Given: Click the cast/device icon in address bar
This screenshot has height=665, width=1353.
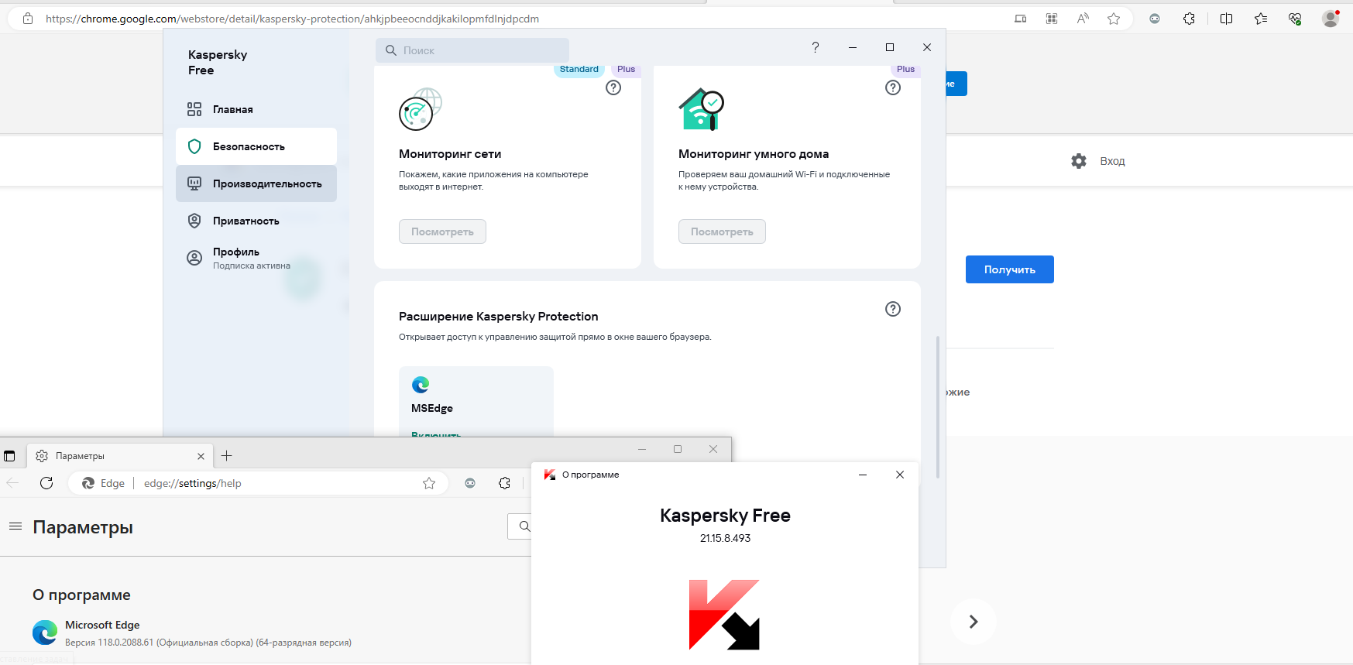Looking at the screenshot, I should [1021, 19].
